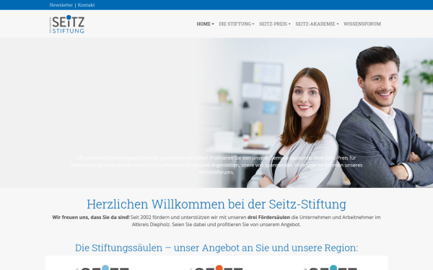Screen dimensions: 433x270
Task: Click the bold text Wir freuen uns, dass Sie da sind!
Action: (91, 217)
